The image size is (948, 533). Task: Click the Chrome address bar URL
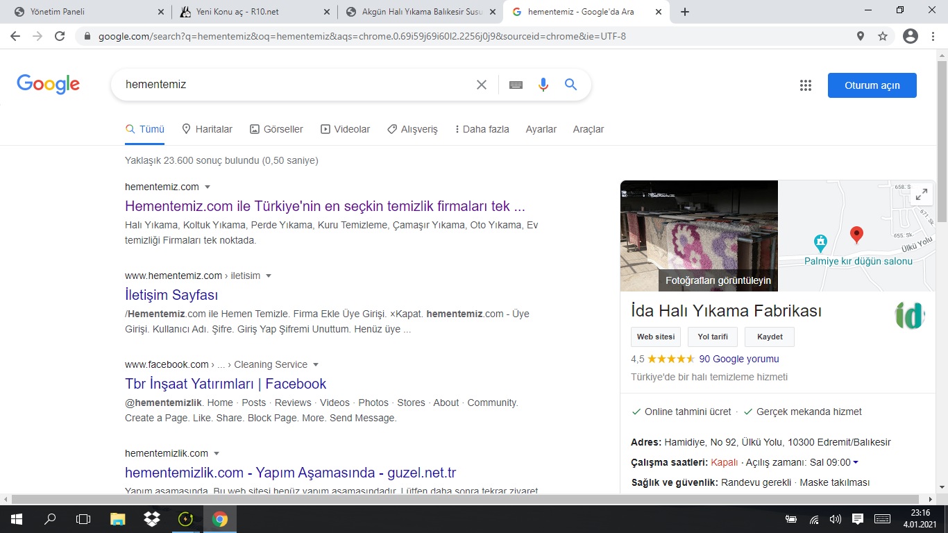click(362, 36)
